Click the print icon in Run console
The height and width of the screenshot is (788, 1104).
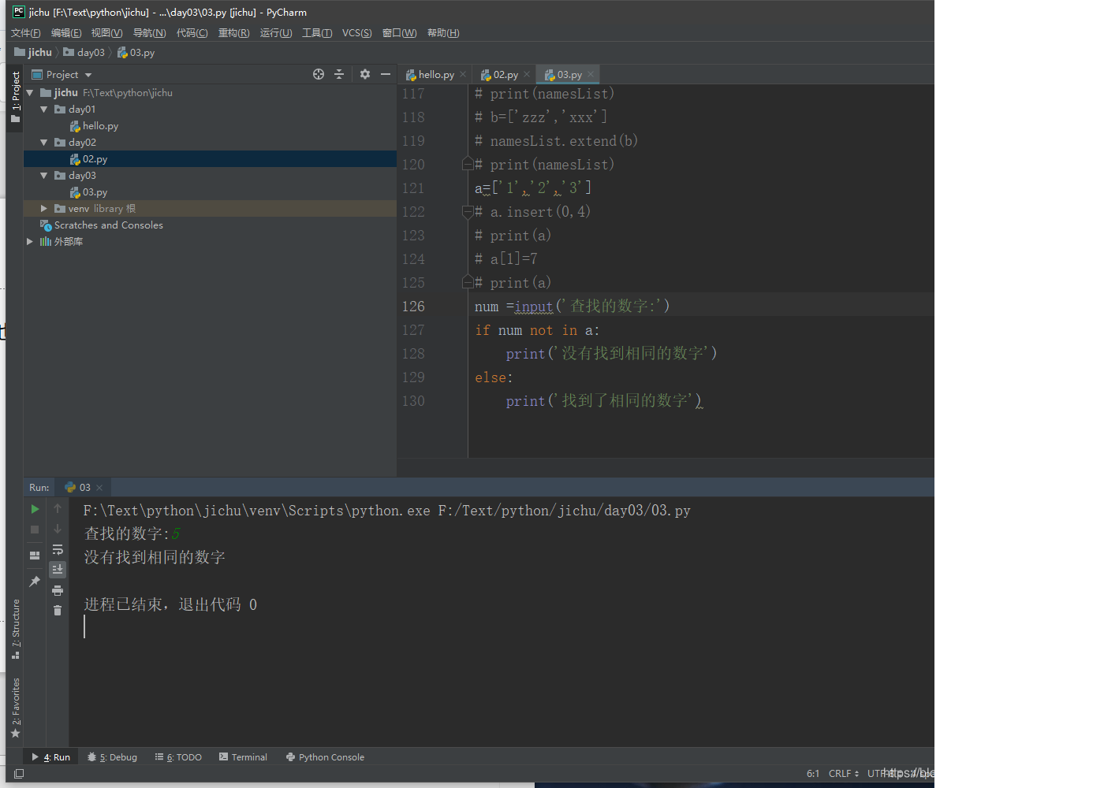58,590
